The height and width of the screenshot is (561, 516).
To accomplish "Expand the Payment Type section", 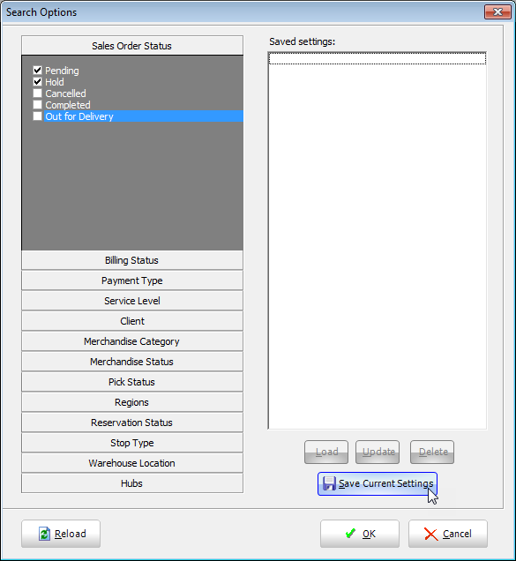I will point(132,280).
